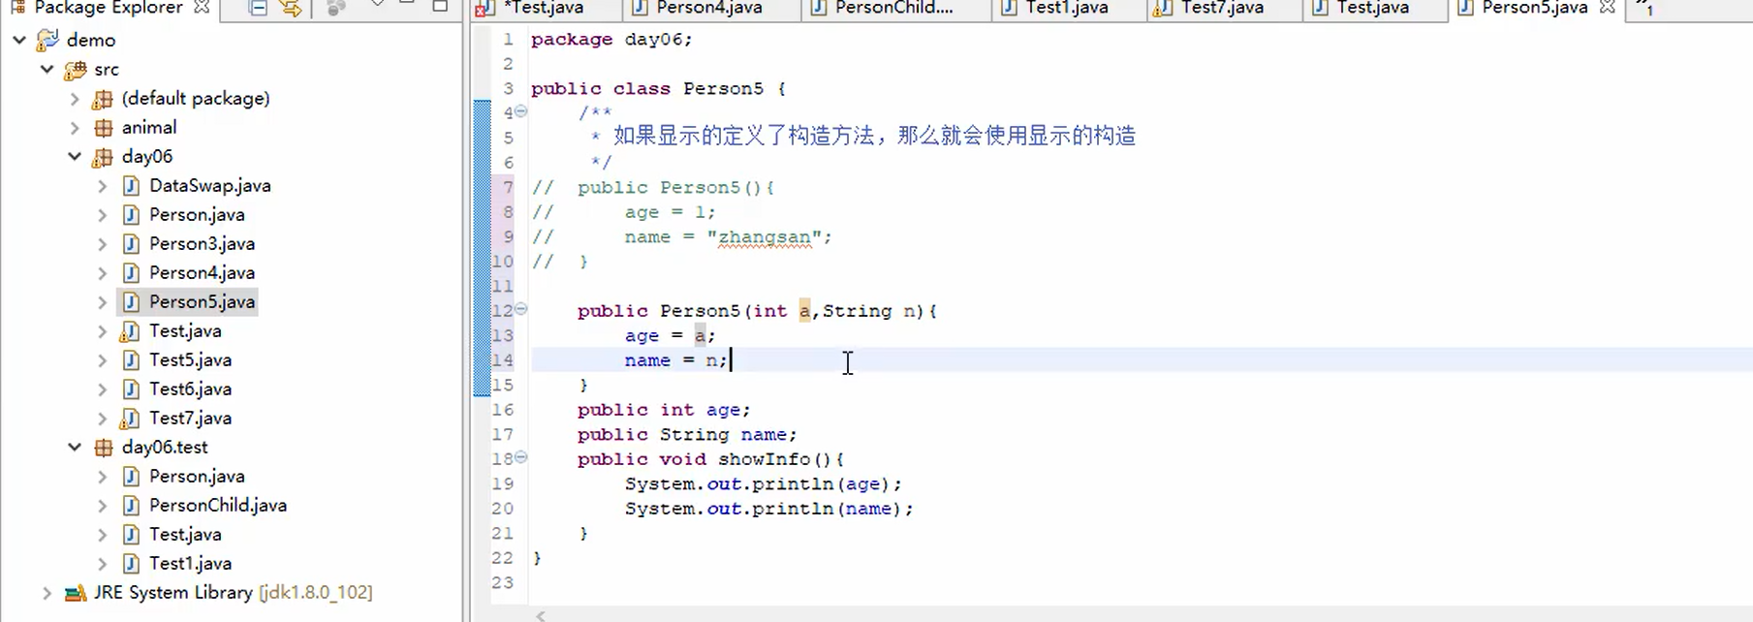This screenshot has width=1753, height=622.
Task: Collapse the src folder node
Action: [47, 69]
